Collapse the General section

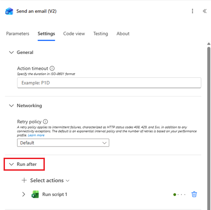(12, 52)
